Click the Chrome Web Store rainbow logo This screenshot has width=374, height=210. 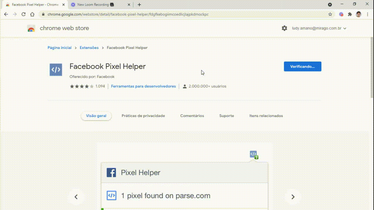point(31,29)
